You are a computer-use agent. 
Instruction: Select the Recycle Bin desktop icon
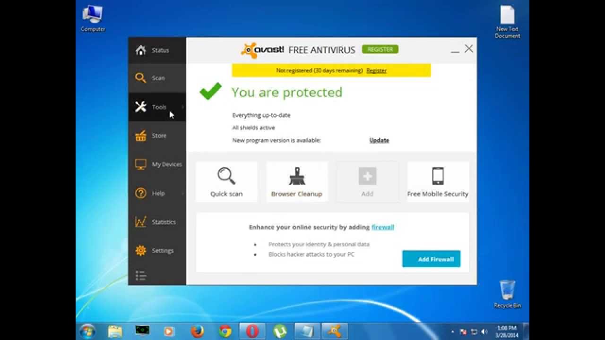(507, 294)
